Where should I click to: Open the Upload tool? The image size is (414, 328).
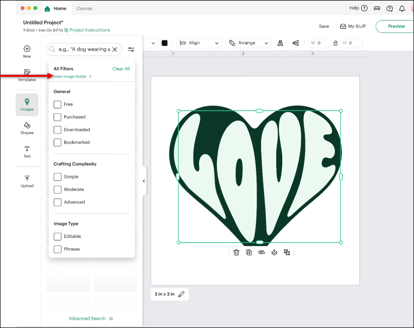[x=27, y=181]
